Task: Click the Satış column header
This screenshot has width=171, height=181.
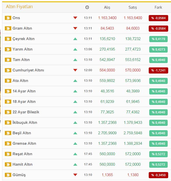Action: click(133, 7)
